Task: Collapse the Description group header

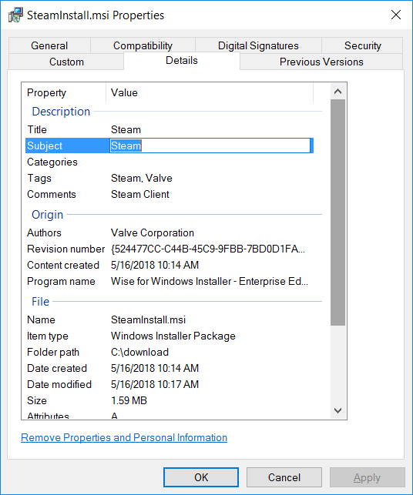Action: (x=61, y=112)
